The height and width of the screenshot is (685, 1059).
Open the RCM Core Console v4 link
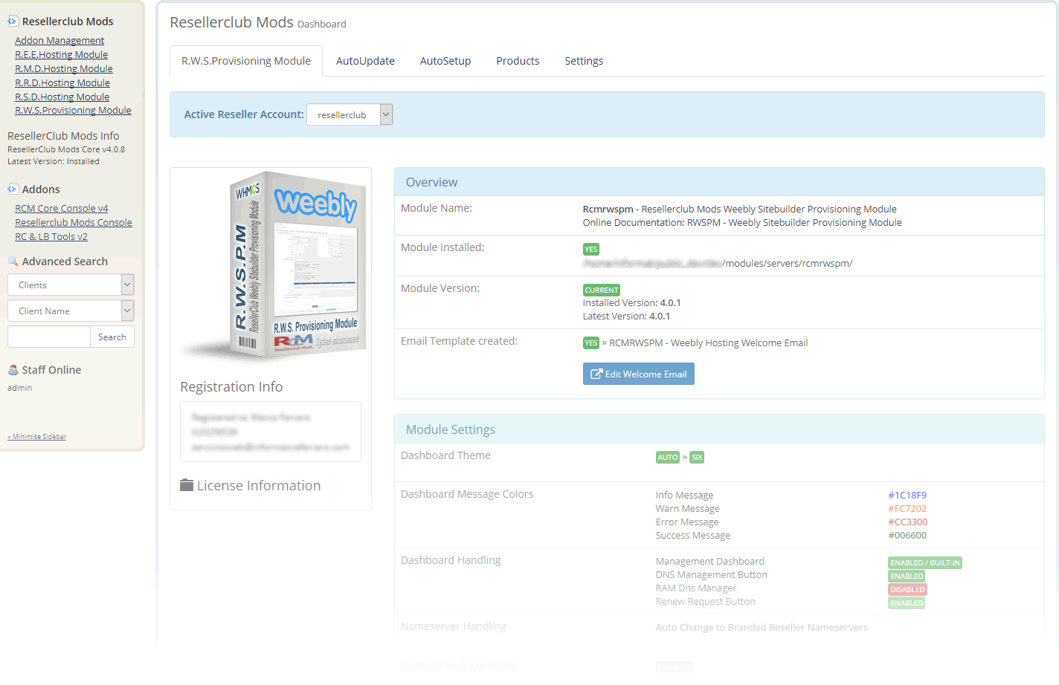[62, 209]
